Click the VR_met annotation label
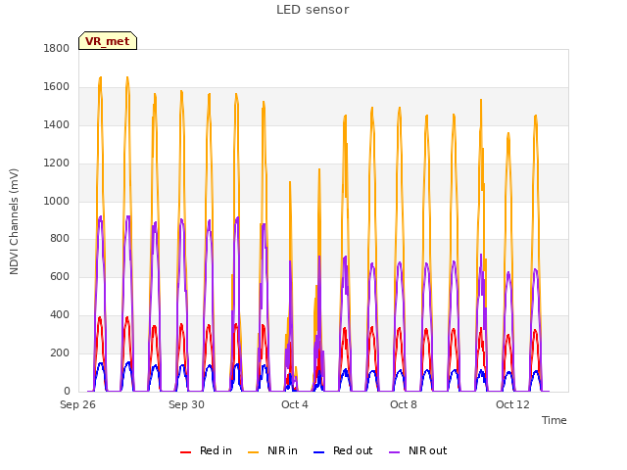The image size is (627, 470). tap(108, 41)
